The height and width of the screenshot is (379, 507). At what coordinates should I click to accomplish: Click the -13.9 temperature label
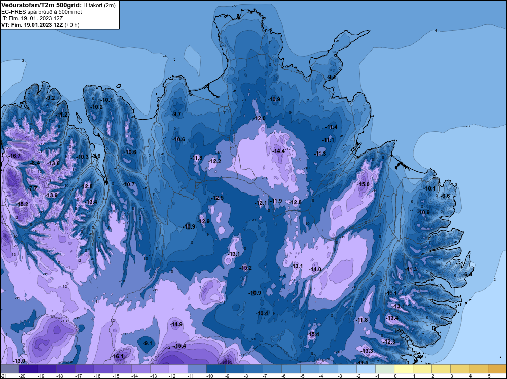52,195
